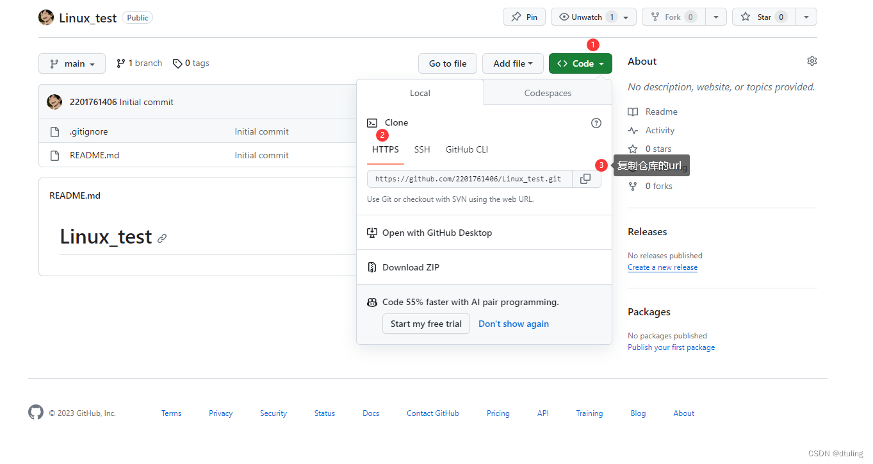Click the 0 stars link
The height and width of the screenshot is (464, 873).
coord(658,149)
